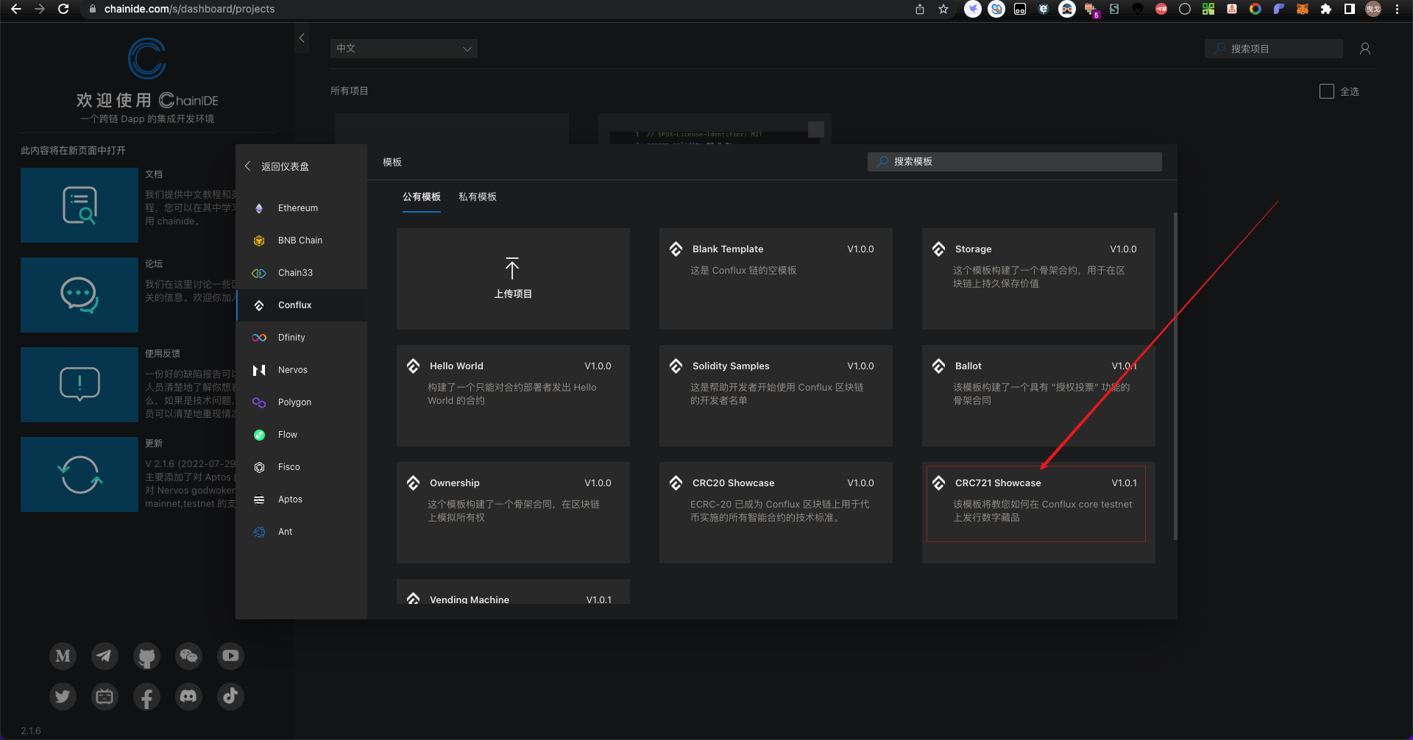
Task: Open the Discord social icon
Action: tap(188, 696)
